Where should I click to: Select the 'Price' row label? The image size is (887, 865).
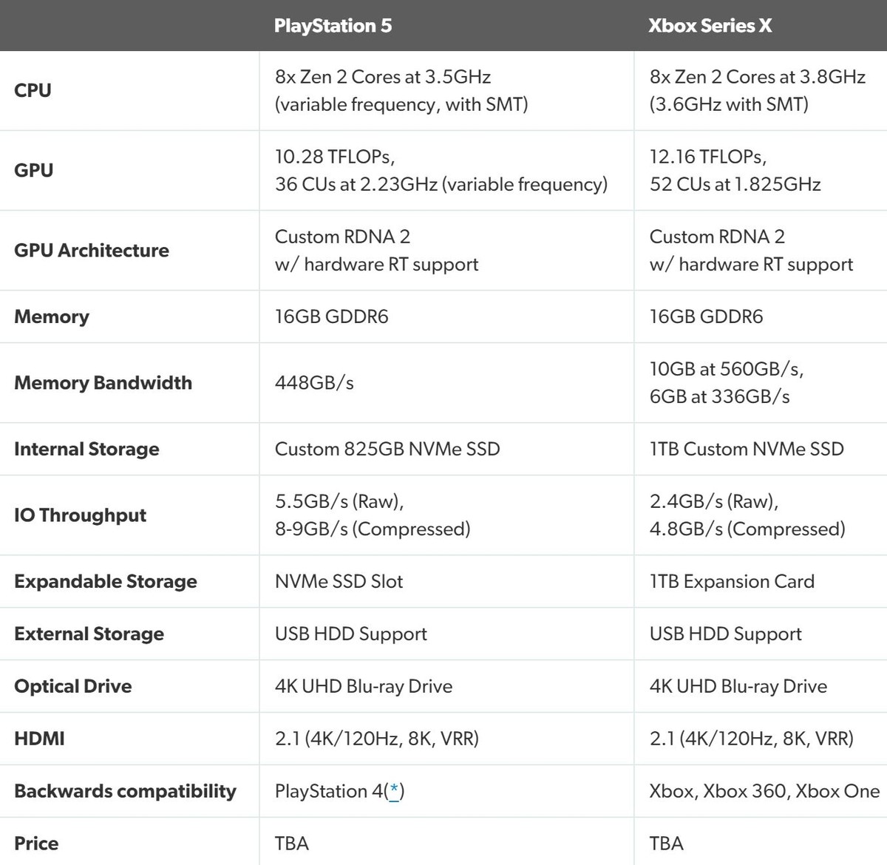[x=36, y=844]
